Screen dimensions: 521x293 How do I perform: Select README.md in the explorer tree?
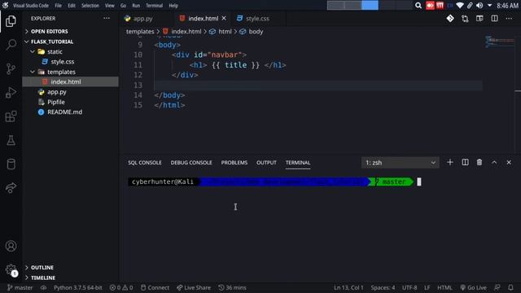[x=64, y=112]
